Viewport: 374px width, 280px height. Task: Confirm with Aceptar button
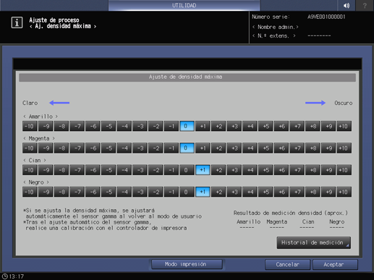pyautogui.click(x=335, y=265)
